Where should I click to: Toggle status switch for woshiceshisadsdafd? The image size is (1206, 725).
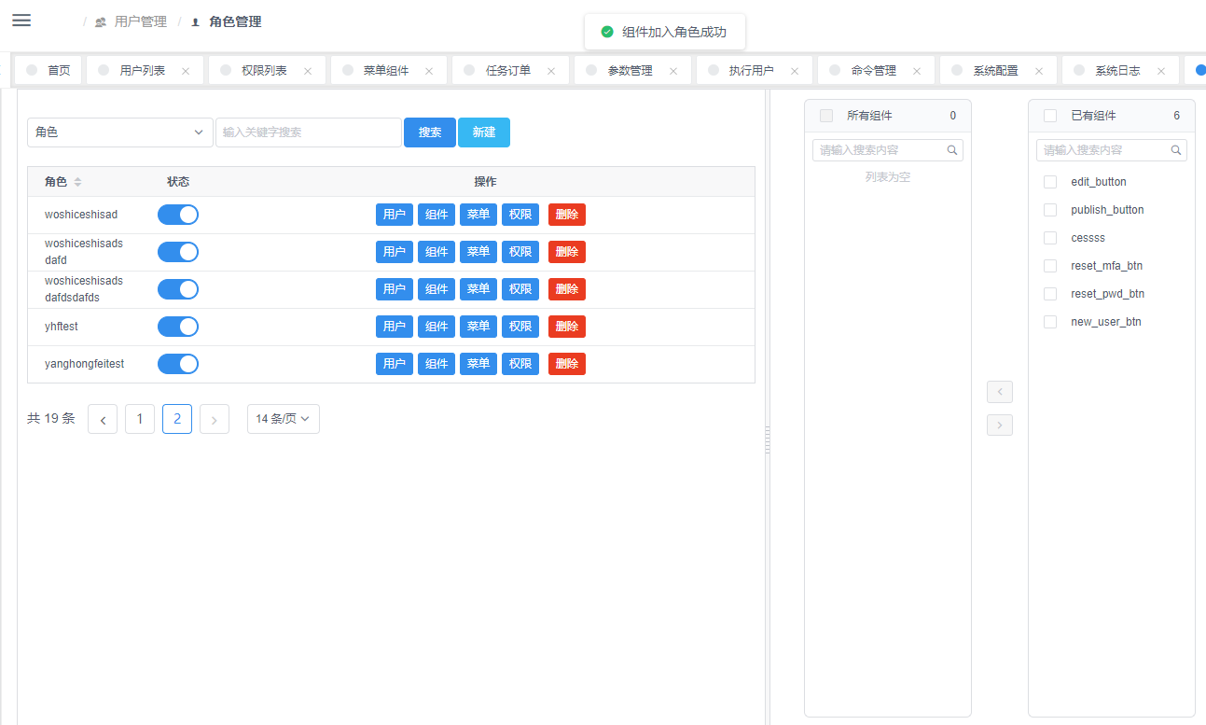pyautogui.click(x=178, y=252)
